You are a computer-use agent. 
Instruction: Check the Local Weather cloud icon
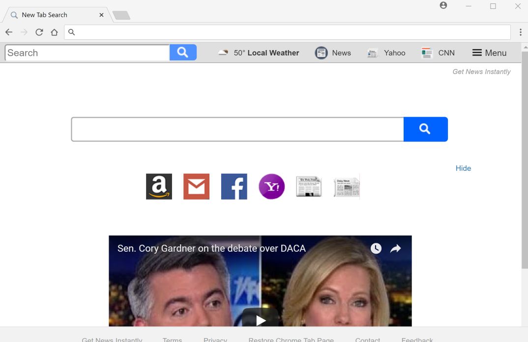click(223, 53)
